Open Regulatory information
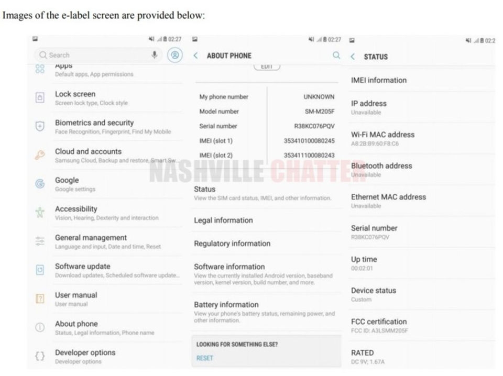This screenshot has height=376, width=503. 266,244
